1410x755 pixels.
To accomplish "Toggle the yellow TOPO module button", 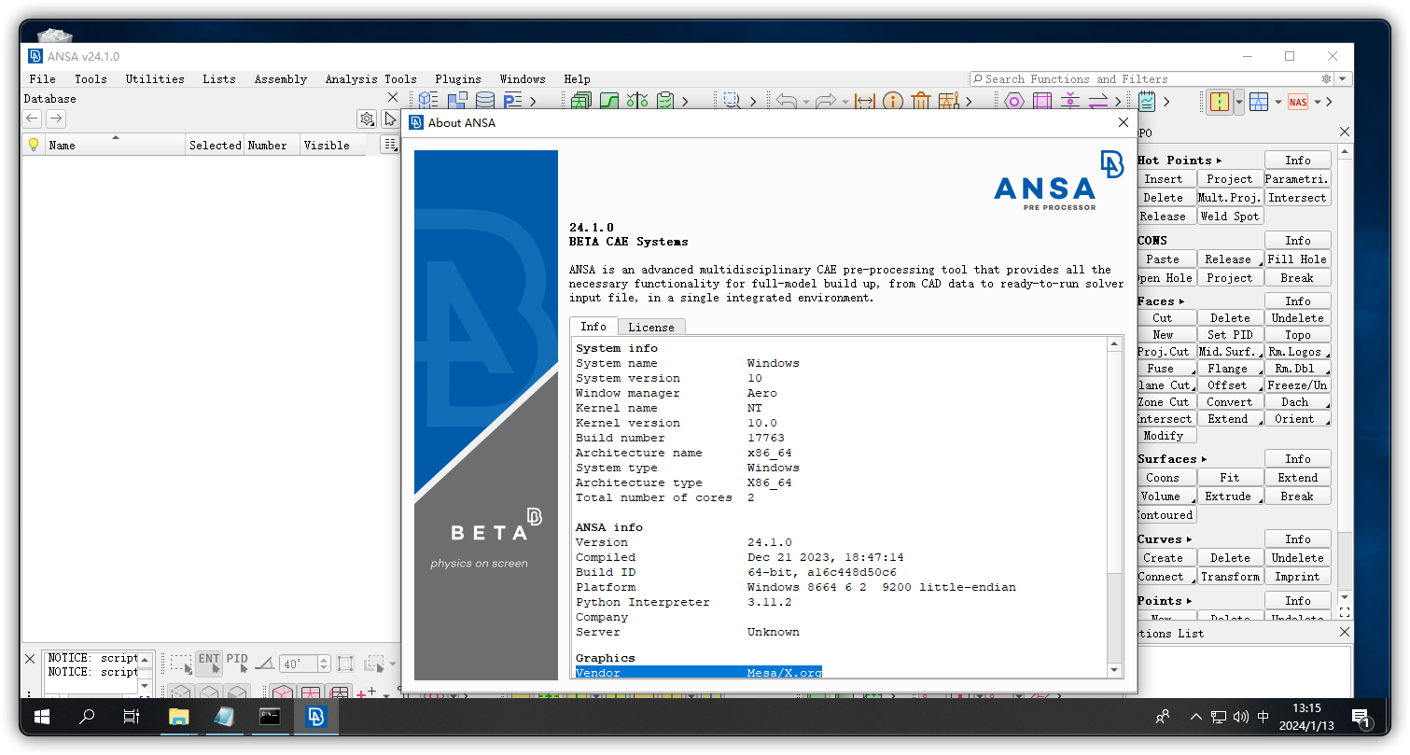I will tap(1220, 102).
